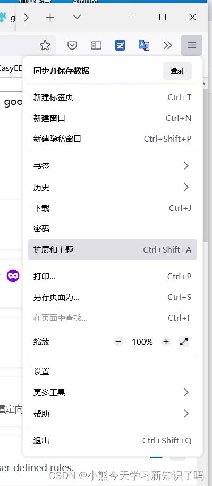
Task: Open the translate extension icon
Action: point(143,46)
